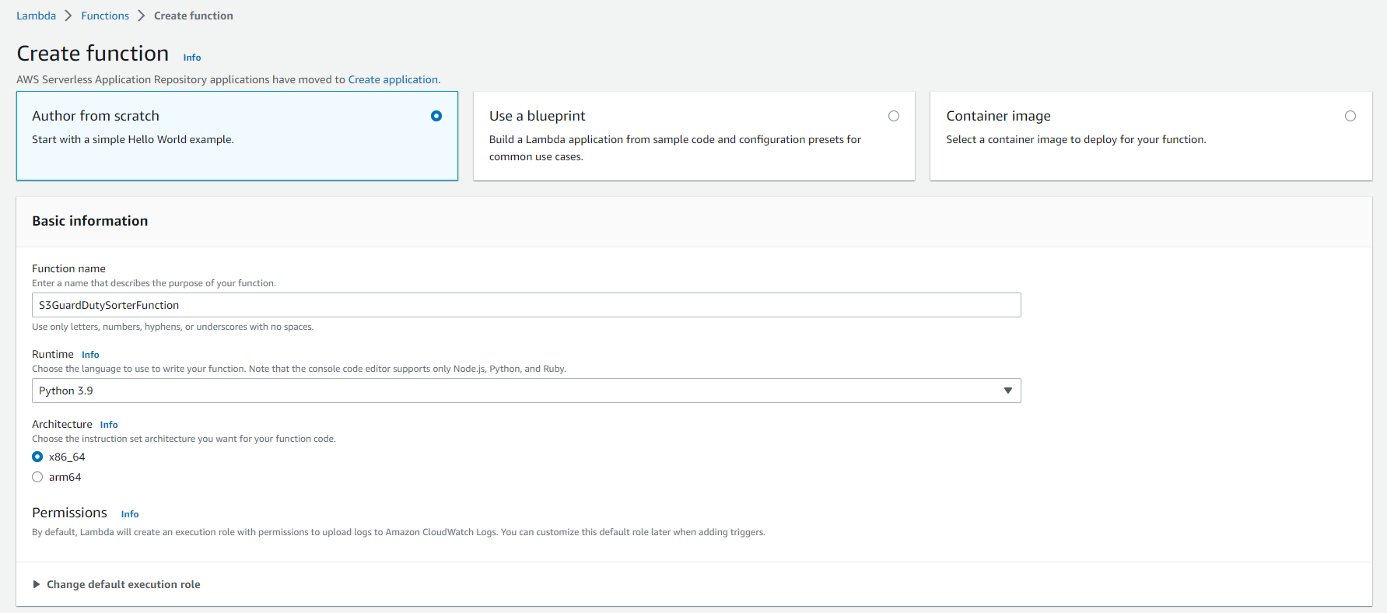Go to Functions in the breadcrumb
Viewport: 1387px width, 613px height.
pyautogui.click(x=105, y=16)
